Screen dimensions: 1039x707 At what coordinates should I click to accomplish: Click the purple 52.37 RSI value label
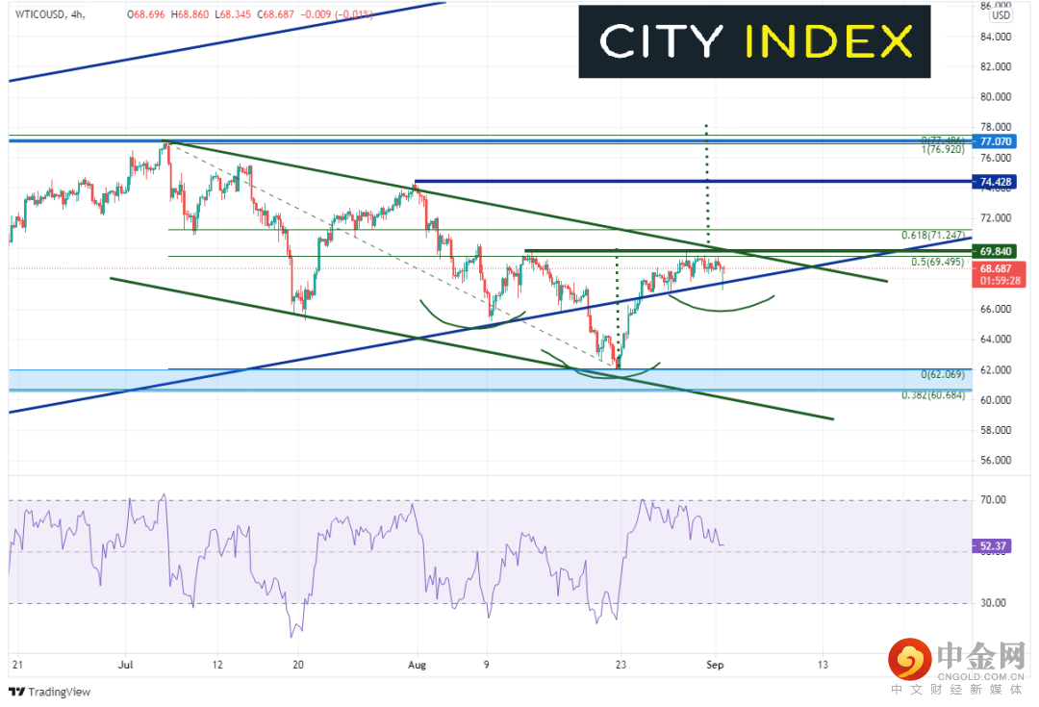[x=992, y=546]
